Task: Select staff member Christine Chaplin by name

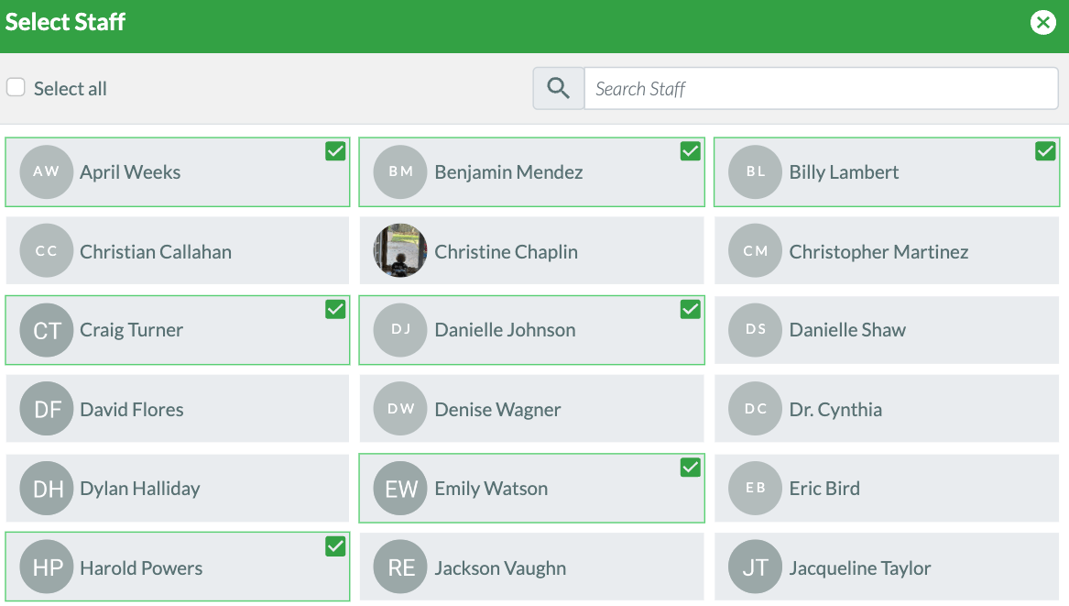Action: point(506,252)
